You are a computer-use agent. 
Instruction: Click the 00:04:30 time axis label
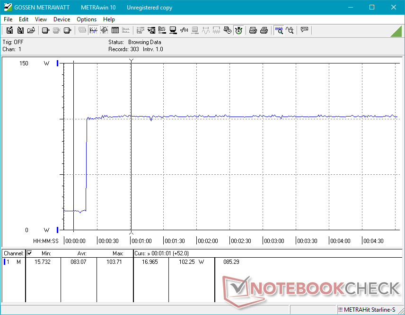point(373,241)
